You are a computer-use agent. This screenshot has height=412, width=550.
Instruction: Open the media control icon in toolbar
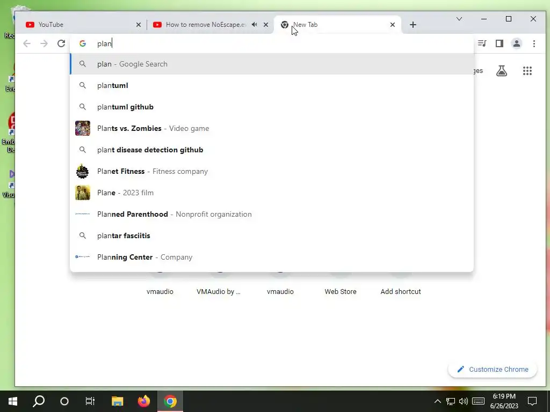tap(482, 43)
